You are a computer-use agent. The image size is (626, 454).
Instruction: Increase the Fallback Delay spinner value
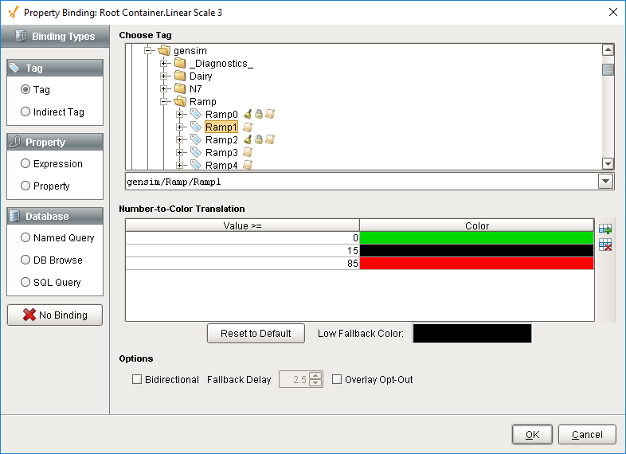(315, 376)
